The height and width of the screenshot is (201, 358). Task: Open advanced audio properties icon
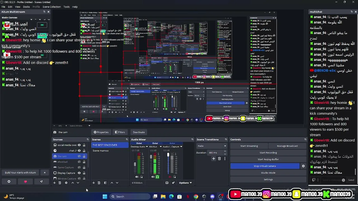[173, 183]
